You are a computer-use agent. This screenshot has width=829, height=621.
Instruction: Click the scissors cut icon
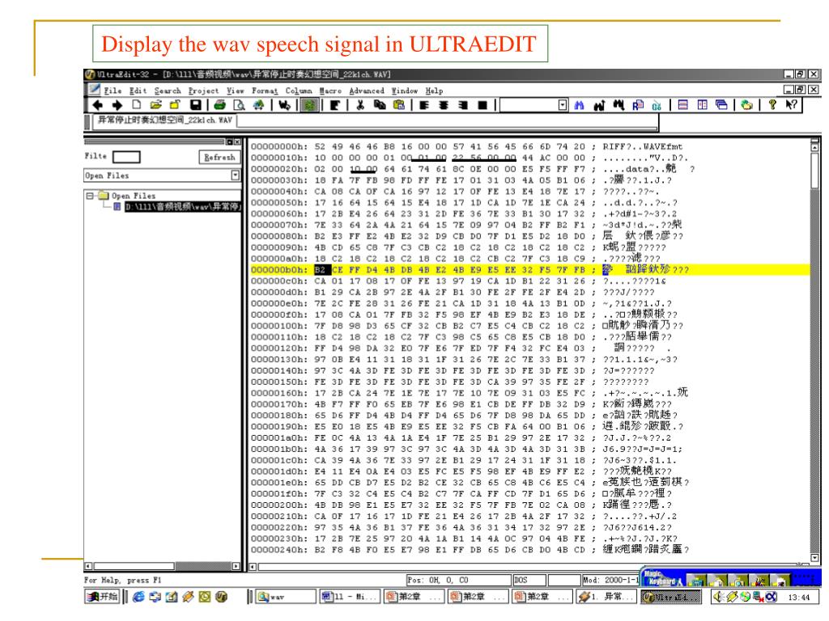click(x=360, y=105)
